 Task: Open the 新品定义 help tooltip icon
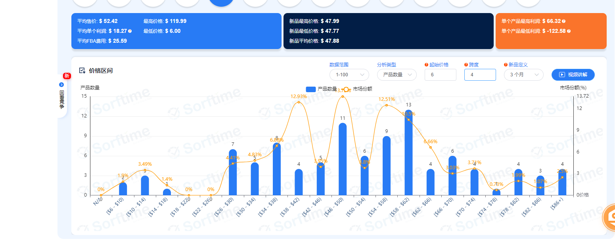(506, 65)
